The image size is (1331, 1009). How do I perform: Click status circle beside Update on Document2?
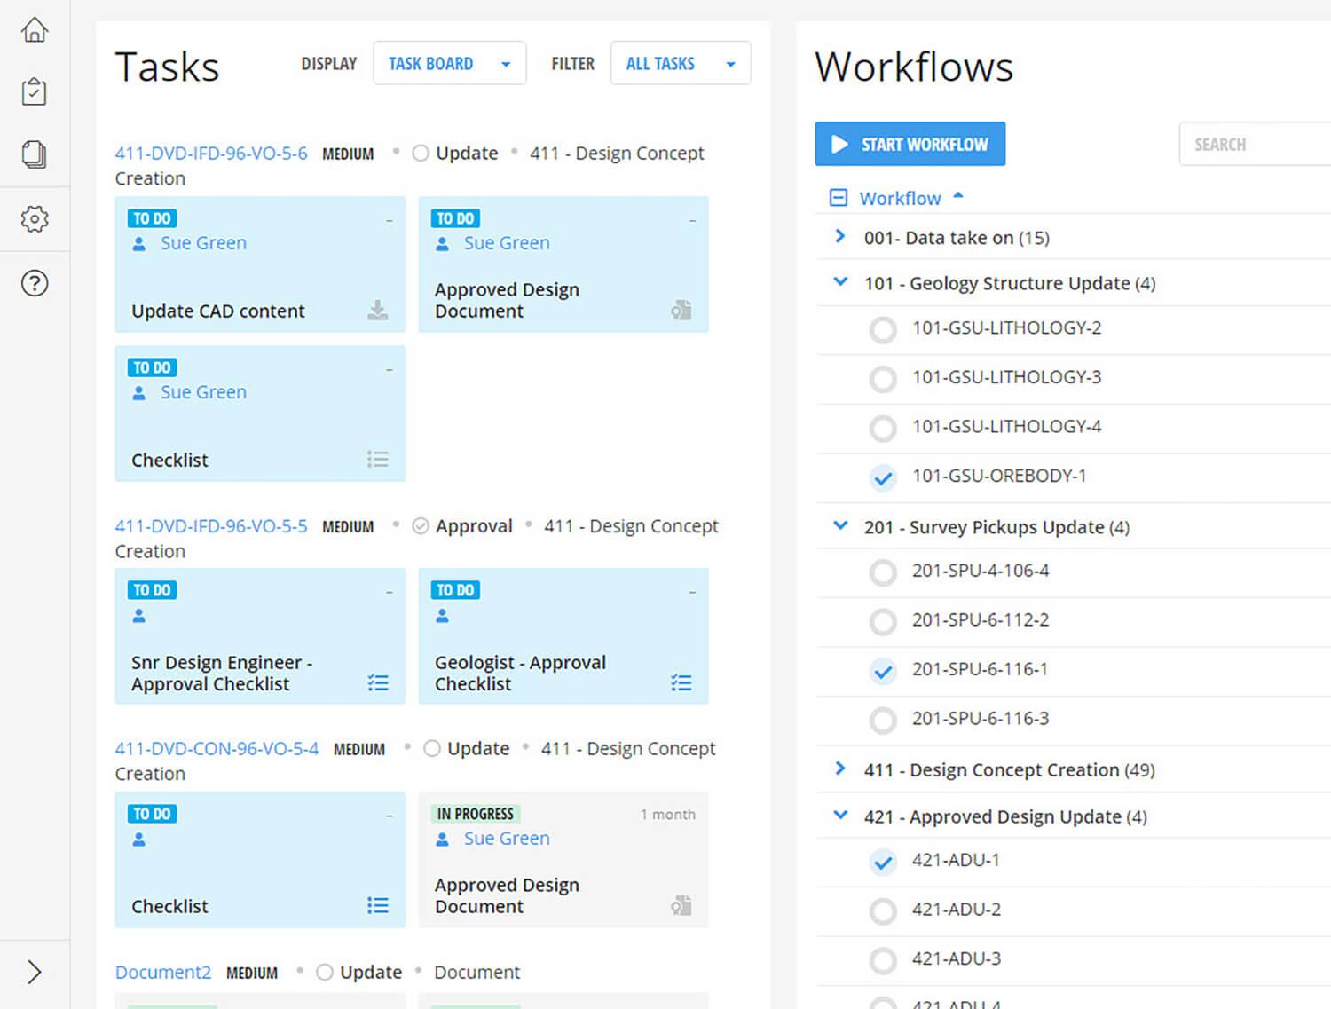pos(325,972)
